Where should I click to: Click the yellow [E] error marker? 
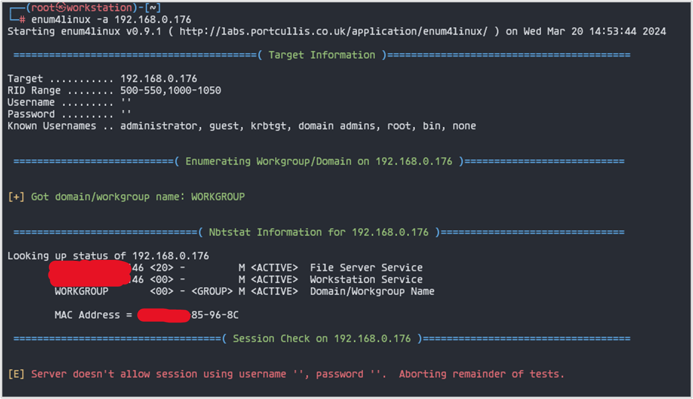[x=16, y=374]
